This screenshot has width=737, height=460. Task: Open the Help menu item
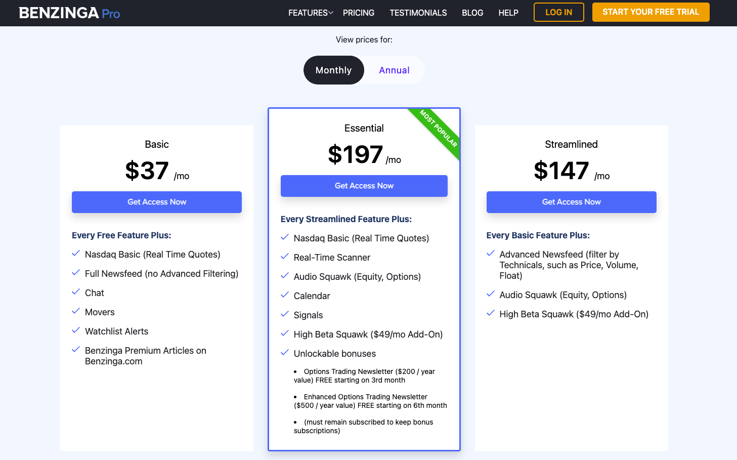tap(508, 13)
